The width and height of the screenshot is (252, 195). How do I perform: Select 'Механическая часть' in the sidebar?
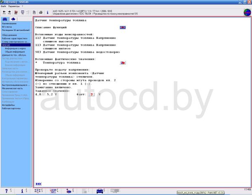[x=12, y=88]
